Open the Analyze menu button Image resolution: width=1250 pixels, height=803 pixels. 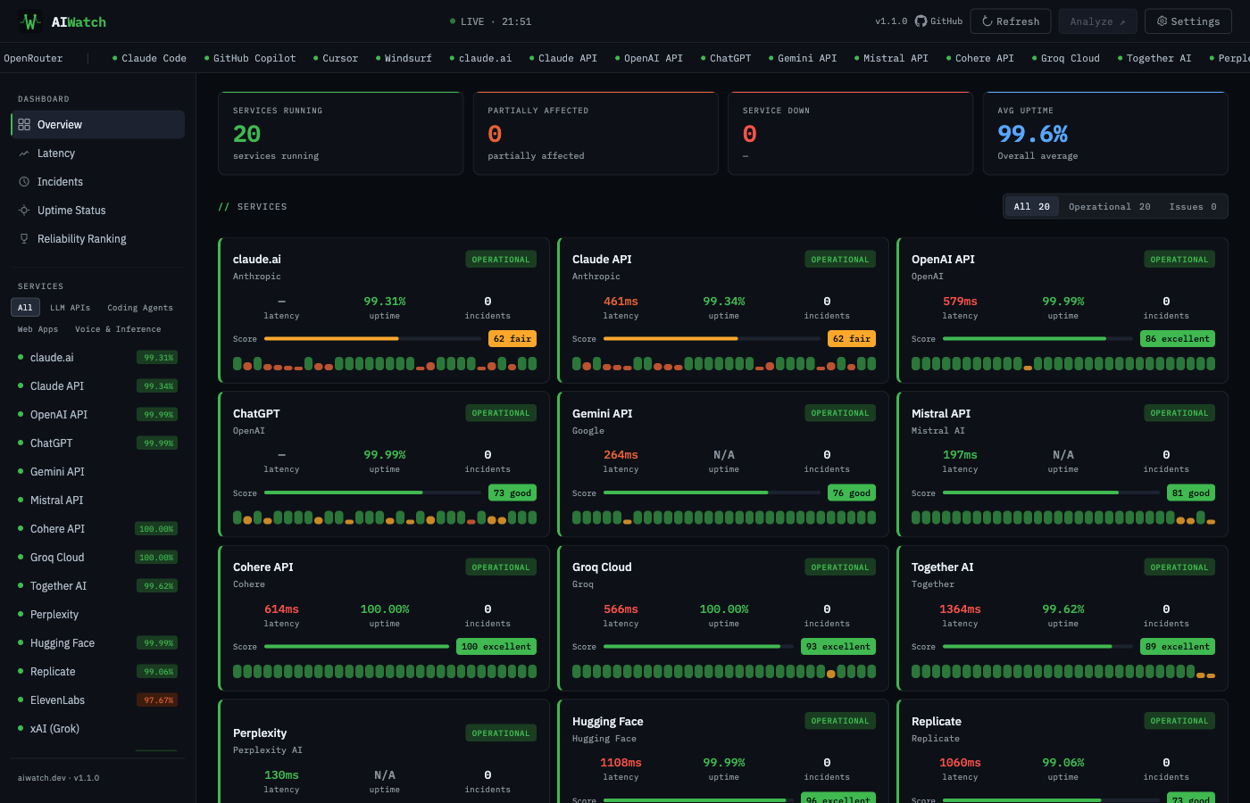click(x=1097, y=21)
